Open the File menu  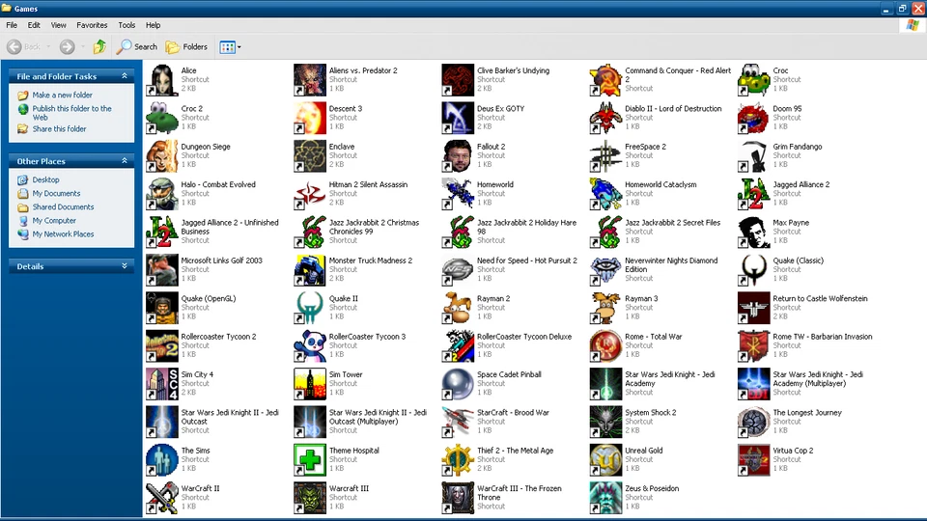pyautogui.click(x=12, y=25)
